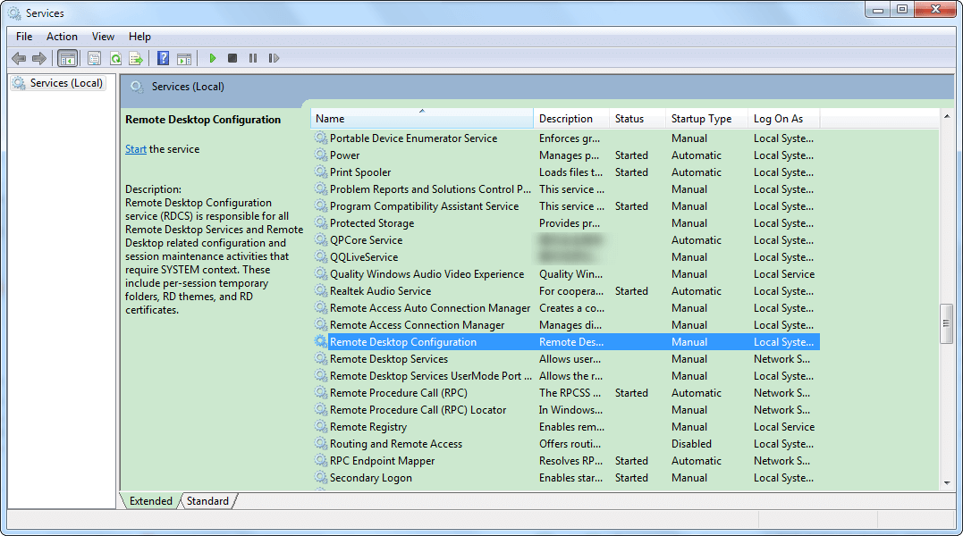Select Portable Device Enumerator Service row
The height and width of the screenshot is (536, 963).
(566, 138)
